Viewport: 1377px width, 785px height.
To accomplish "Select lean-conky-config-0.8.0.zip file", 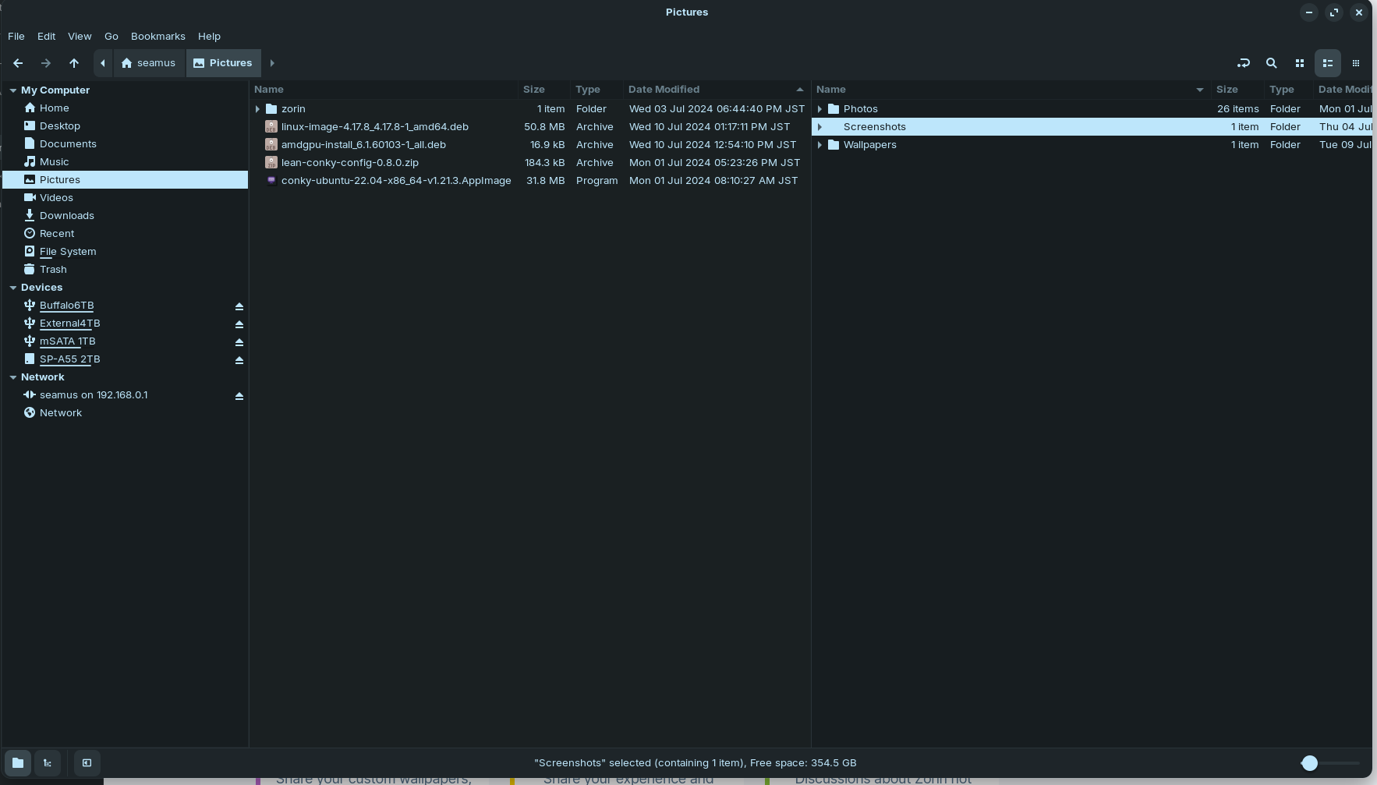I will [x=349, y=163].
